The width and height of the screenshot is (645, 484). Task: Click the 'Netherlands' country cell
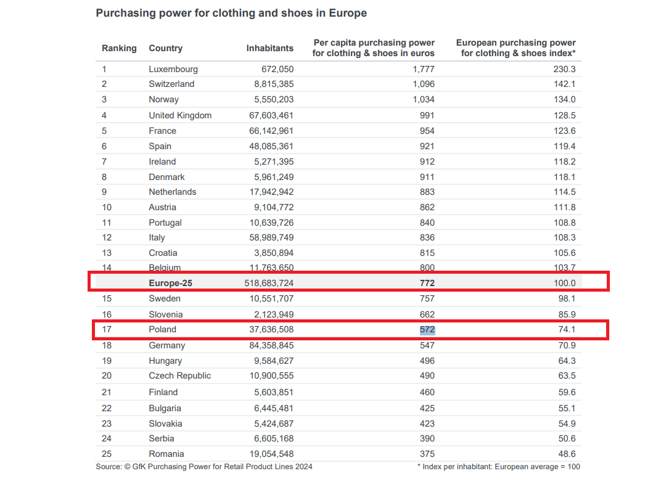pos(173,192)
